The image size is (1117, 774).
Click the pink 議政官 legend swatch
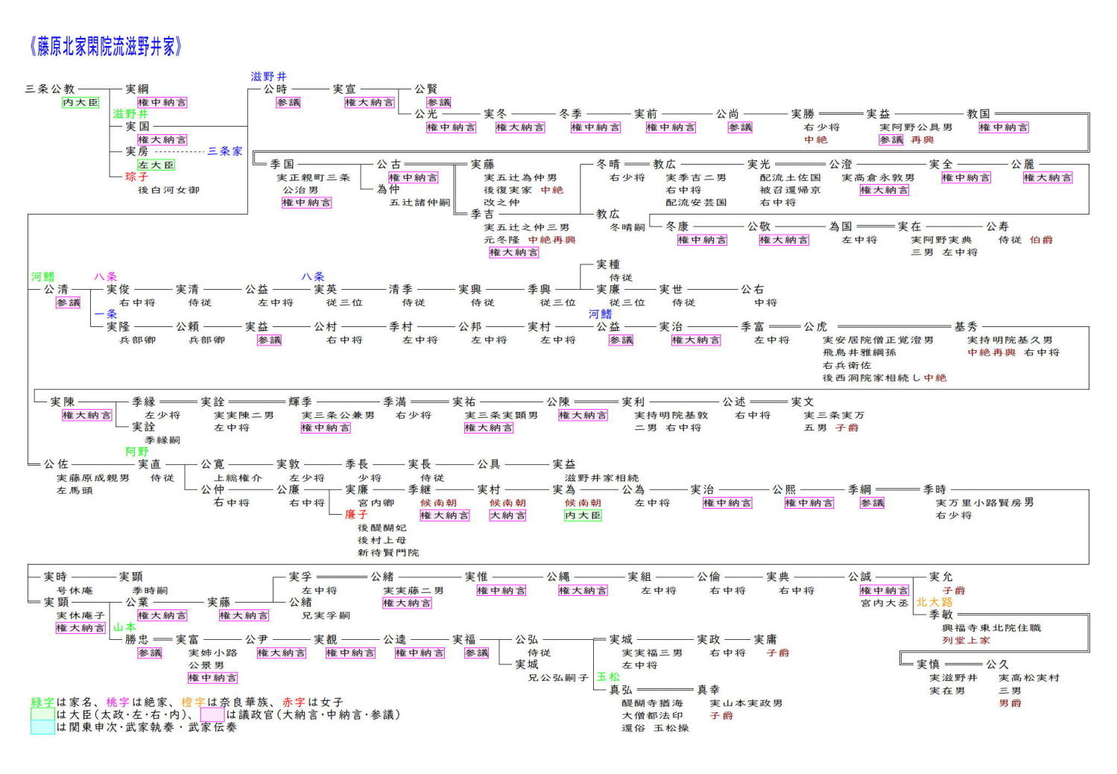(x=212, y=714)
